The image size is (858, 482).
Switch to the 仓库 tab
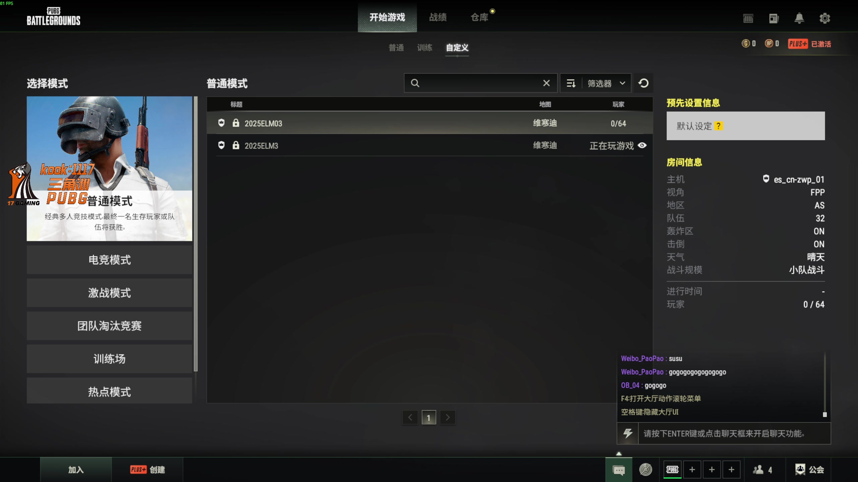pos(480,17)
